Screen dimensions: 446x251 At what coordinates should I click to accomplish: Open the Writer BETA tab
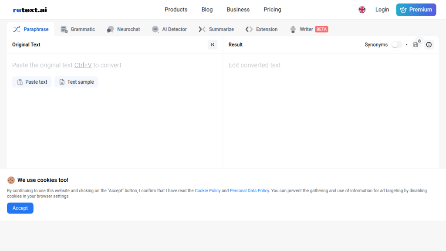(x=309, y=29)
